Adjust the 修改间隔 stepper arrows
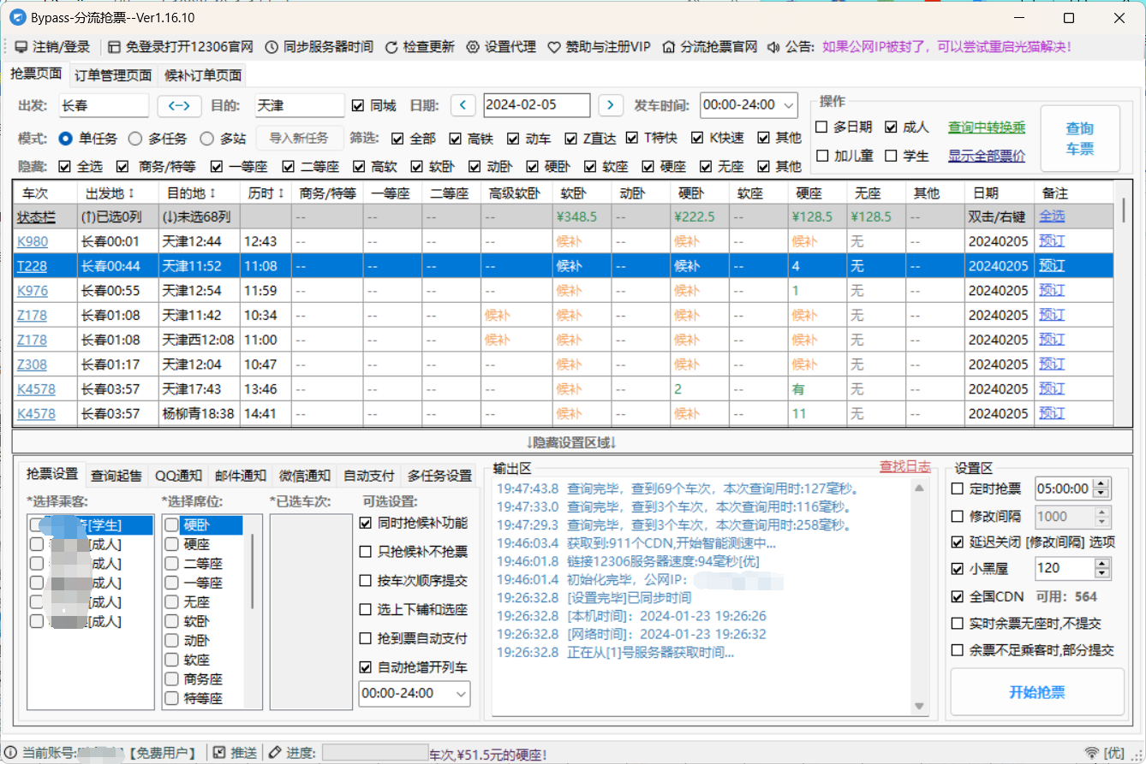Image resolution: width=1146 pixels, height=764 pixels. 1101,516
